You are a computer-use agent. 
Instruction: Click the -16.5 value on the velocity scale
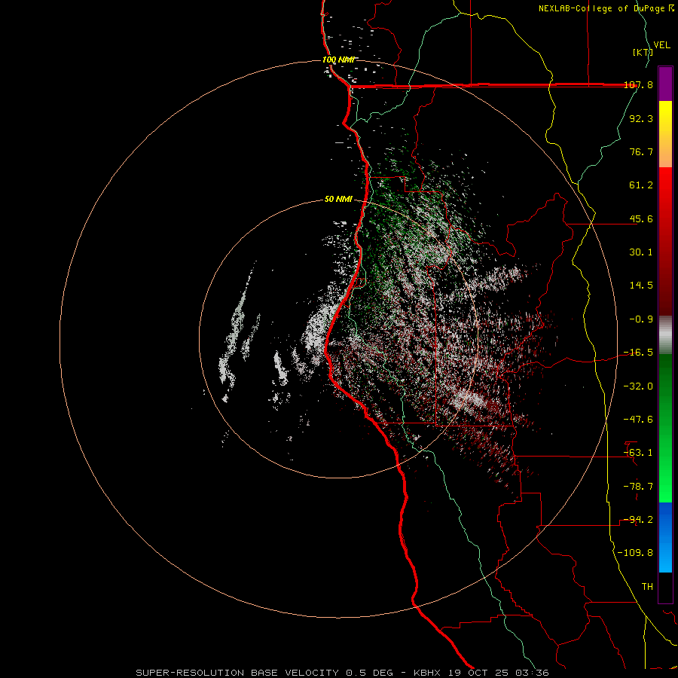pos(639,353)
